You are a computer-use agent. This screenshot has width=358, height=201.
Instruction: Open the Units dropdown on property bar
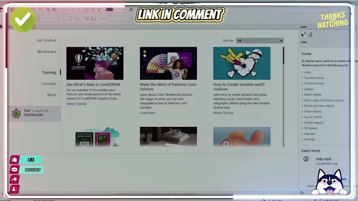click(x=119, y=19)
